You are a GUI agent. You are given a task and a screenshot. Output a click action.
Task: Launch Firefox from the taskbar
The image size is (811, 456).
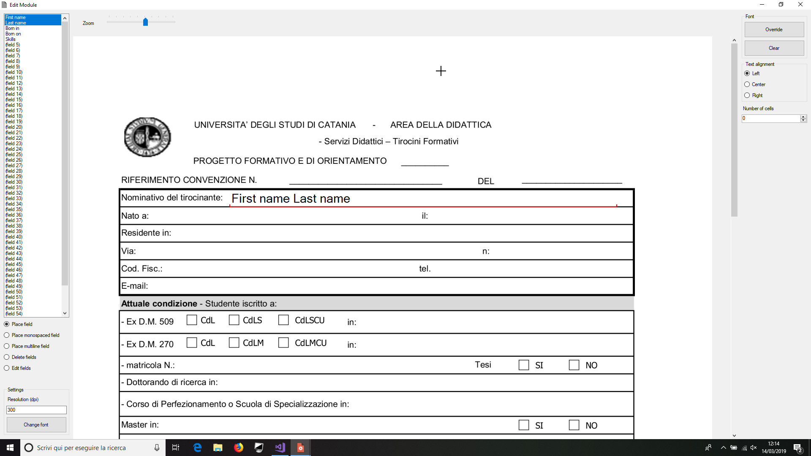(239, 448)
